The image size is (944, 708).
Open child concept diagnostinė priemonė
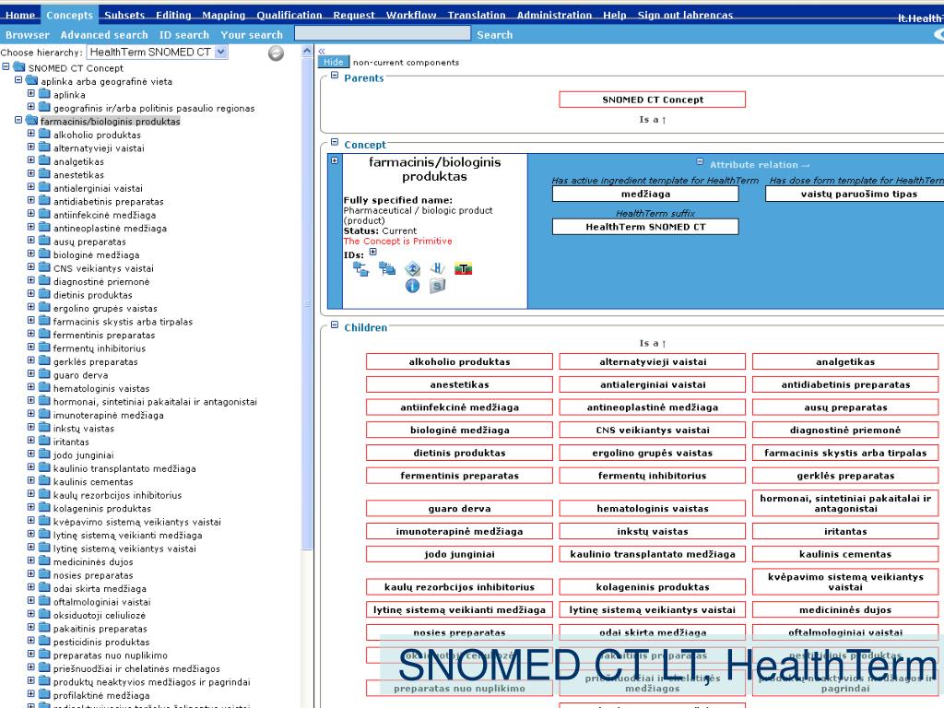845,430
